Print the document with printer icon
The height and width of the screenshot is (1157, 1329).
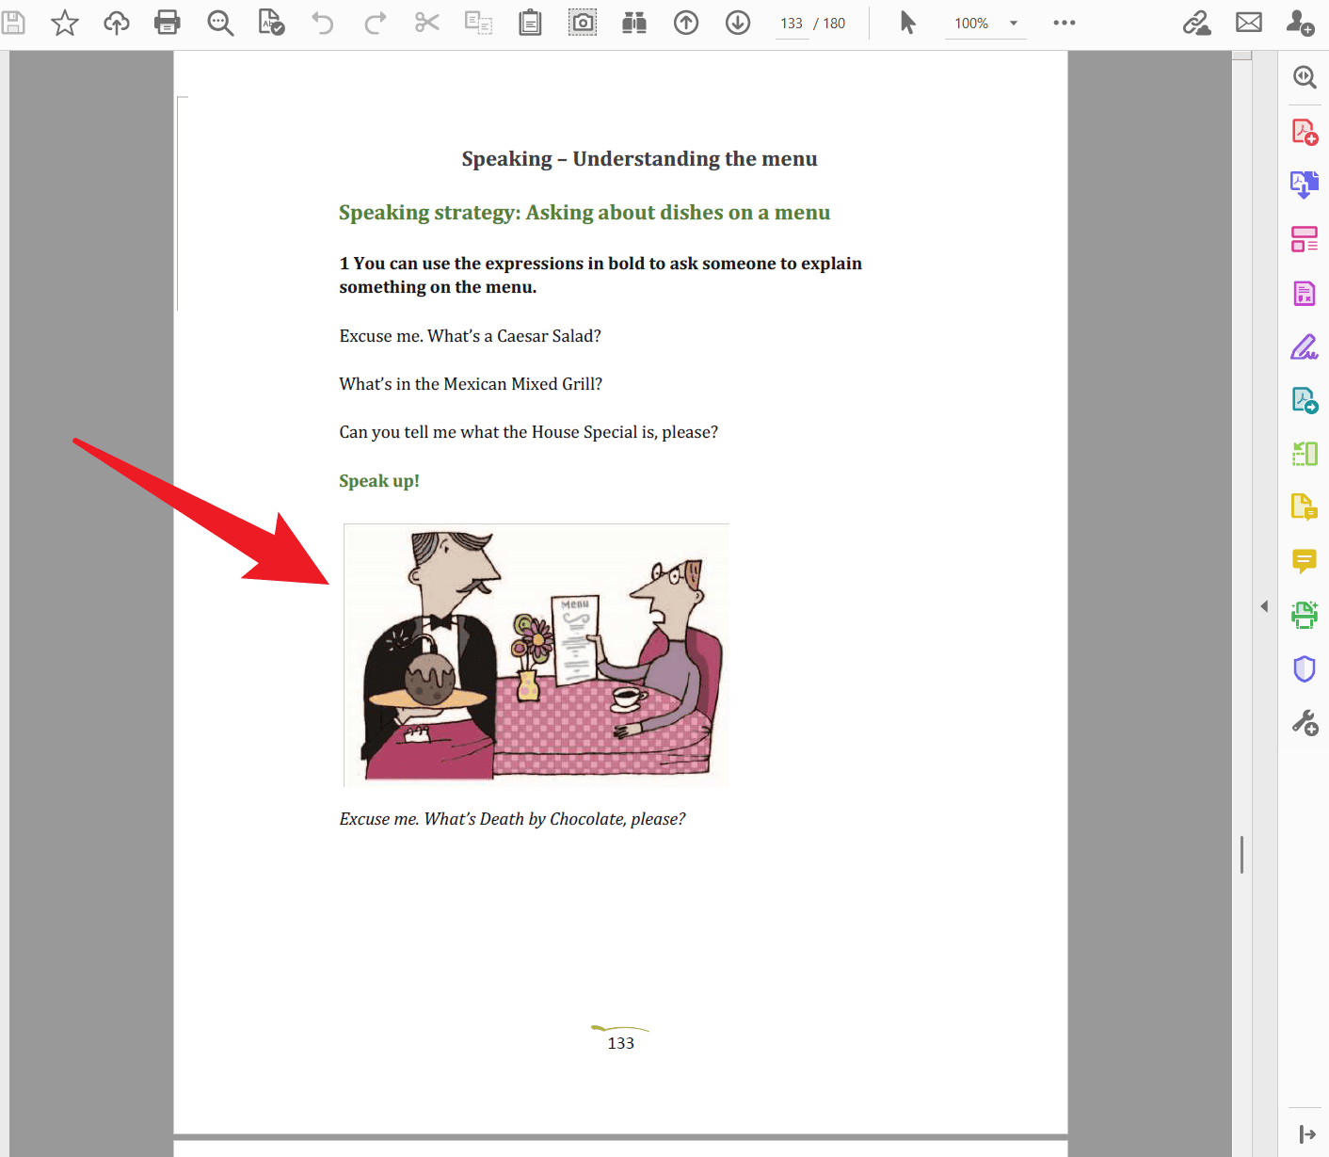click(168, 23)
